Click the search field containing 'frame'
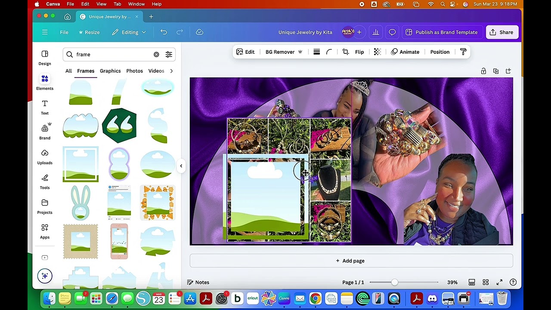Screen dimensions: 551x310 119,55
